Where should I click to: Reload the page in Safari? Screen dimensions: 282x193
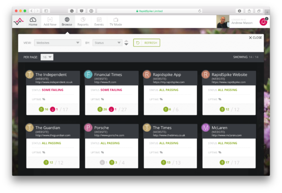(199, 11)
